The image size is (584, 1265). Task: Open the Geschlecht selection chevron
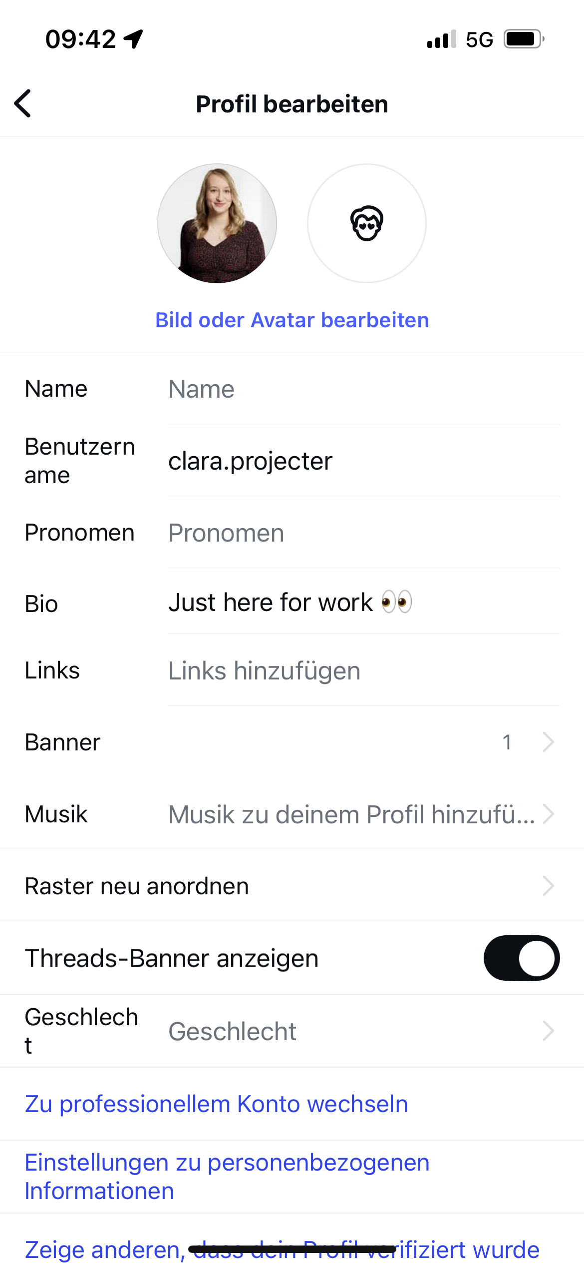(548, 1031)
